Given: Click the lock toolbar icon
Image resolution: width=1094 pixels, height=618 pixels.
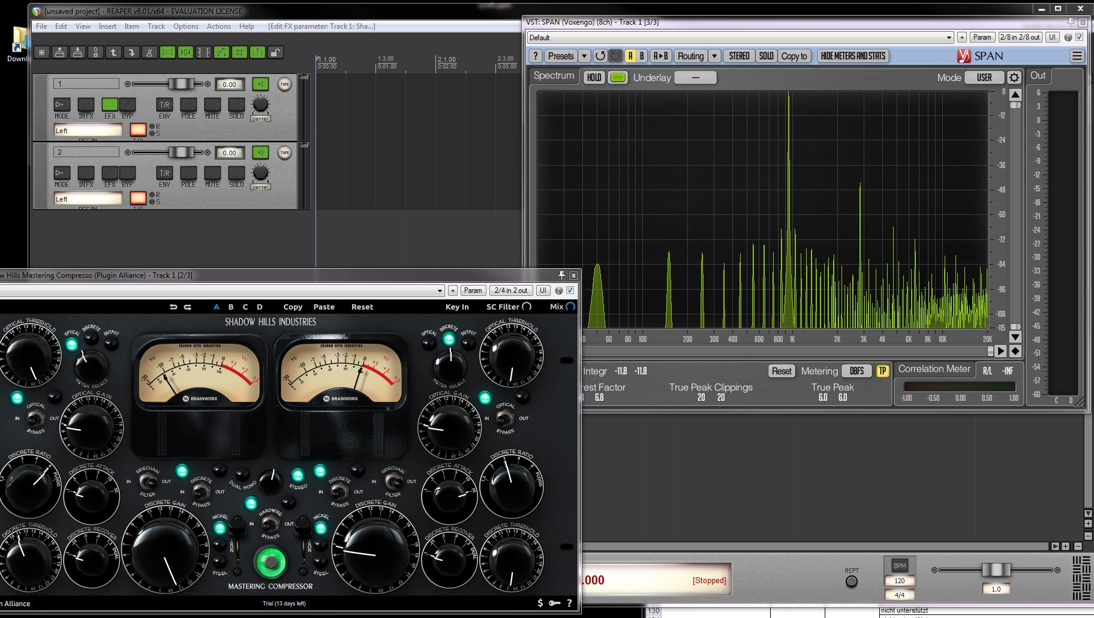Looking at the screenshot, I should [275, 53].
